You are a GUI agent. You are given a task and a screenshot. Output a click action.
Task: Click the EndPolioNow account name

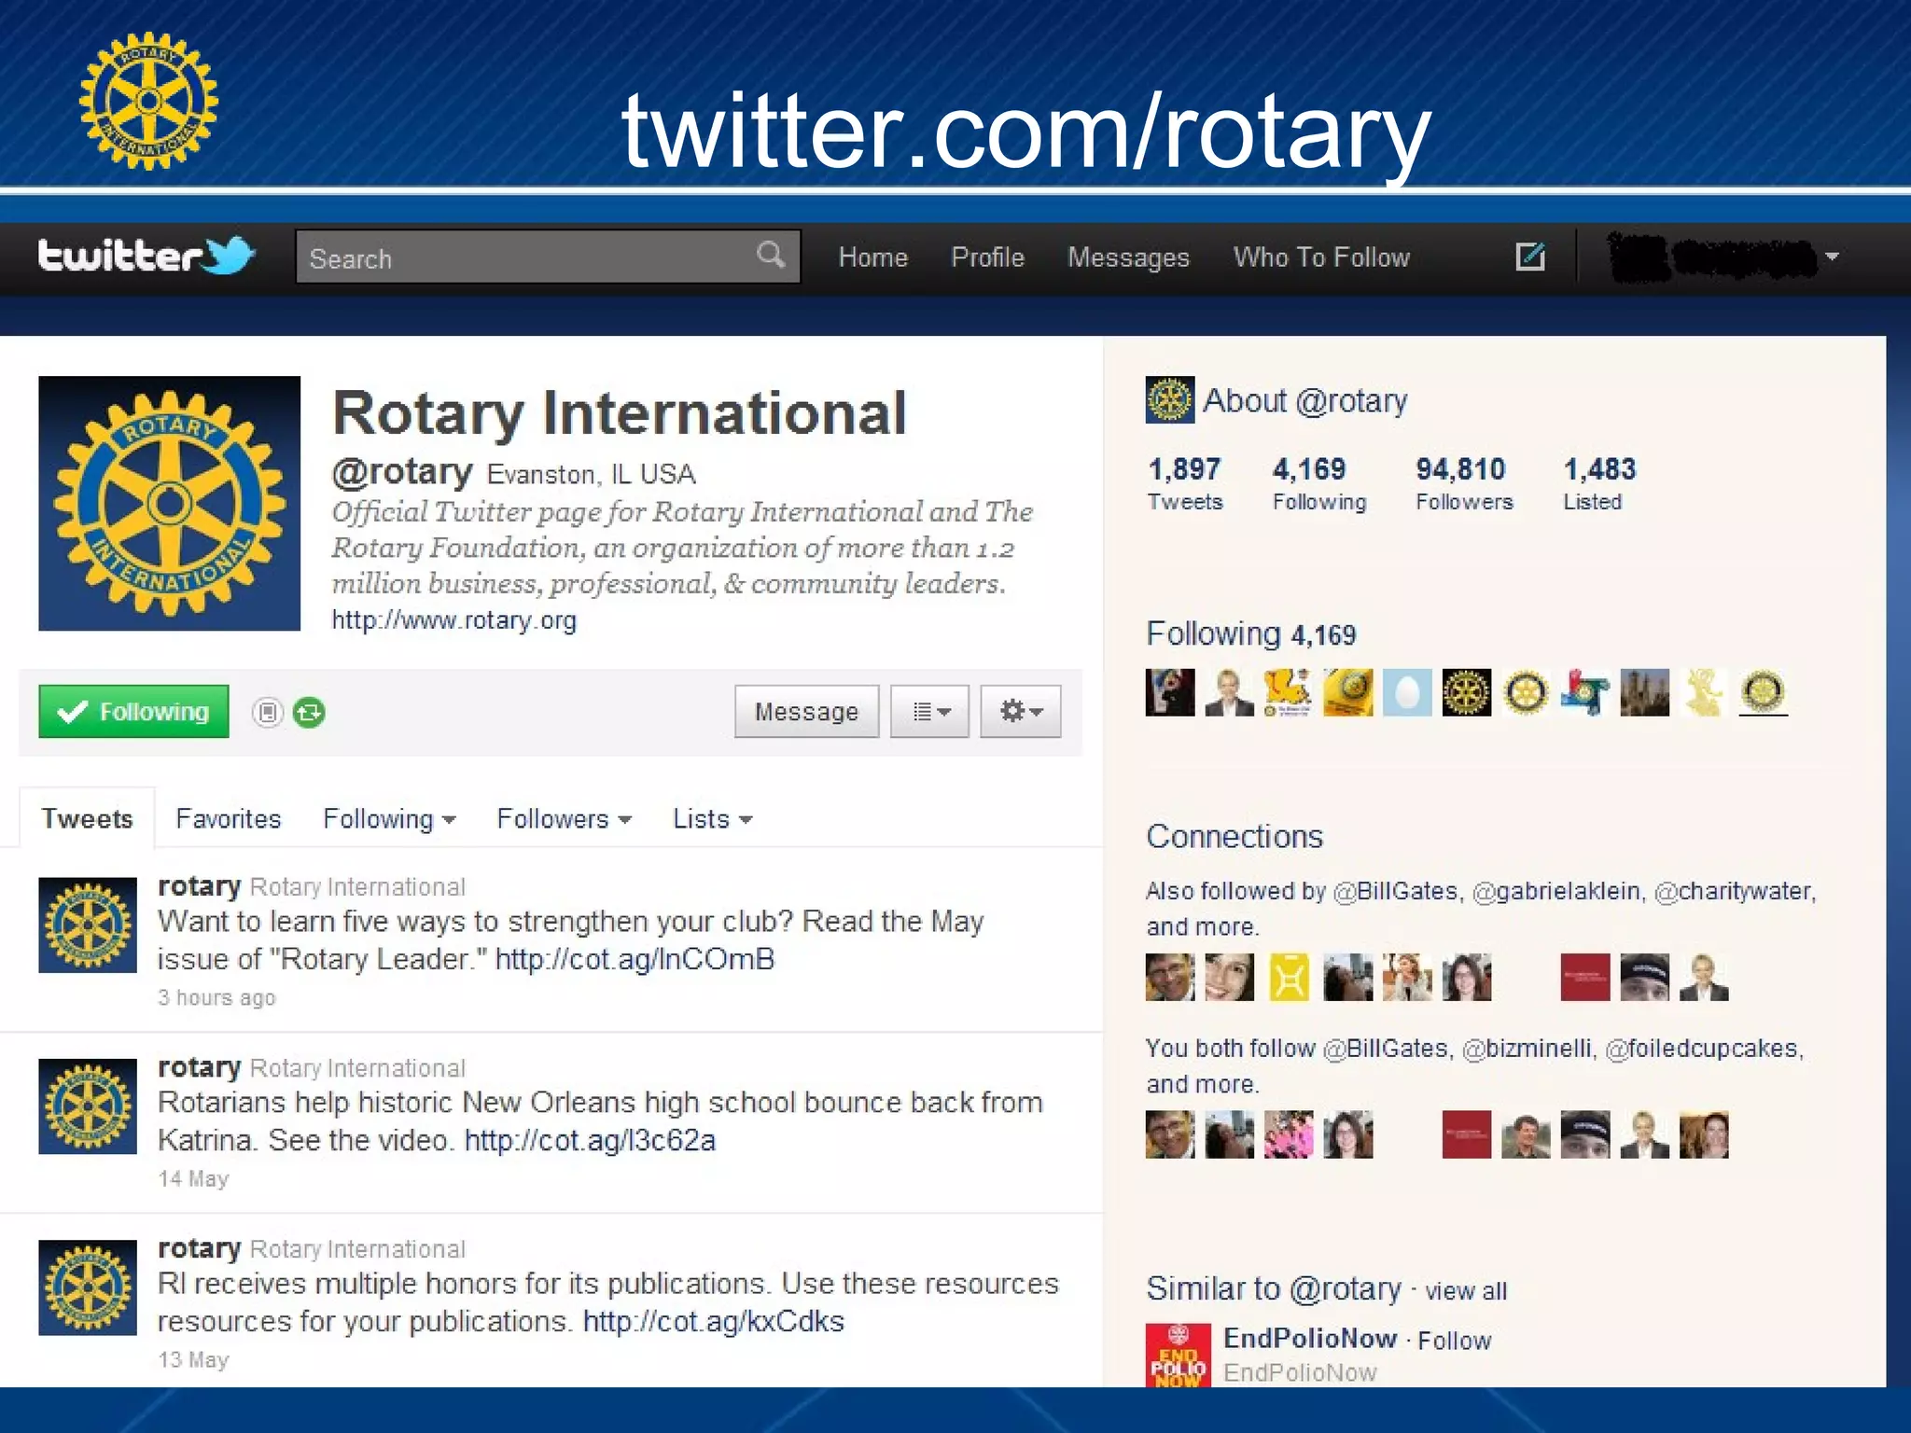point(1309,1338)
